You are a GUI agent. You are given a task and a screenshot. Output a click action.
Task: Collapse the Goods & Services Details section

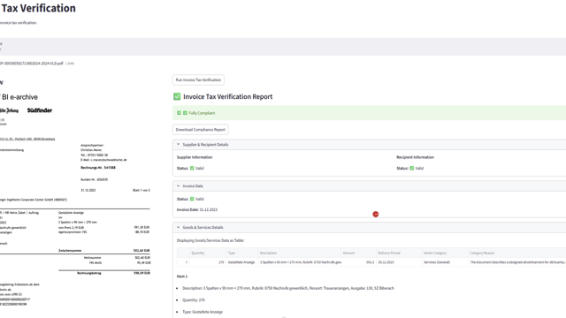tap(178, 227)
